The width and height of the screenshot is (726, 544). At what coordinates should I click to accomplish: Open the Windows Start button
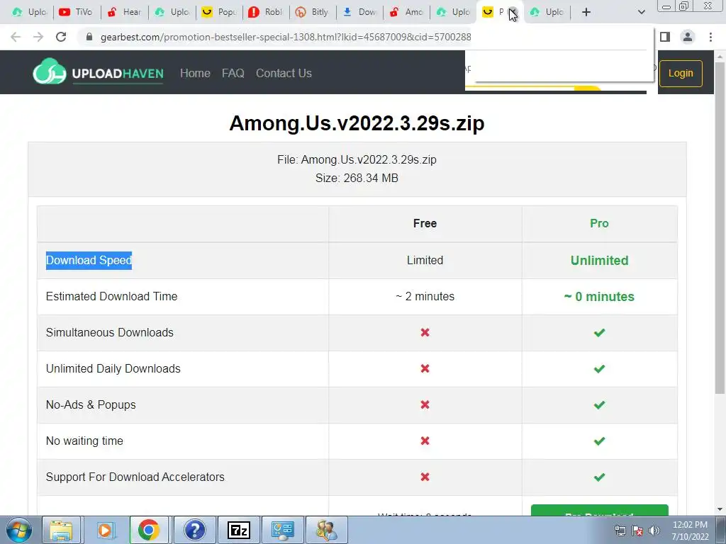[x=19, y=530]
